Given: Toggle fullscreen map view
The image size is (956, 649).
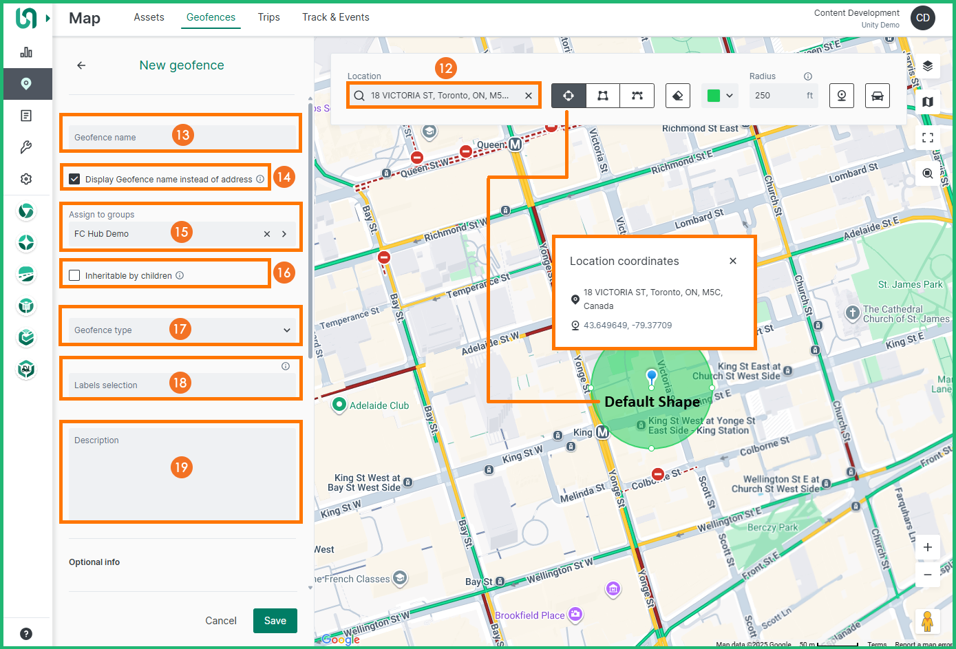Looking at the screenshot, I should tap(928, 138).
